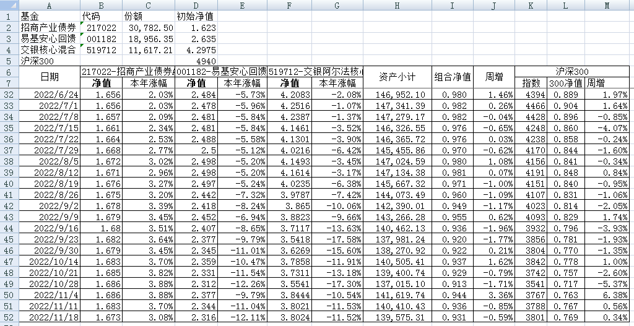
Task: Click net value 1.68 in row 44
Action: [x=101, y=228]
